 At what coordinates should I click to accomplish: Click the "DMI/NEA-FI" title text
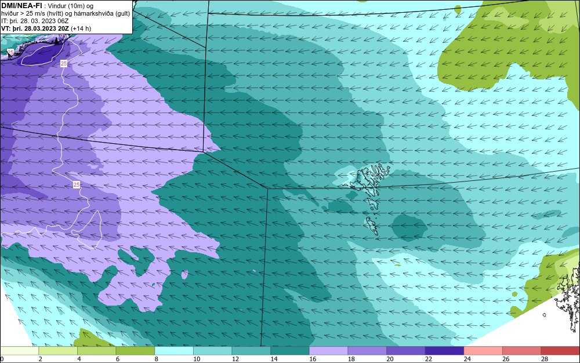21,6
